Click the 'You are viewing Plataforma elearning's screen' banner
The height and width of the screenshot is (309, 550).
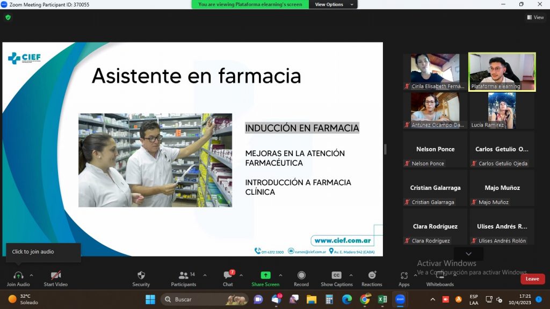pyautogui.click(x=250, y=4)
